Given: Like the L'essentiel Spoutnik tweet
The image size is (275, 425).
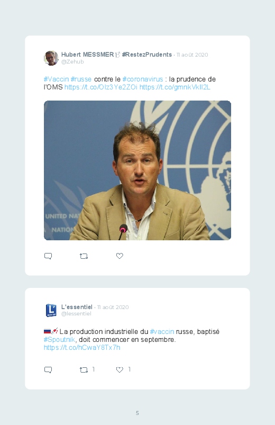Looking at the screenshot, I should point(120,369).
